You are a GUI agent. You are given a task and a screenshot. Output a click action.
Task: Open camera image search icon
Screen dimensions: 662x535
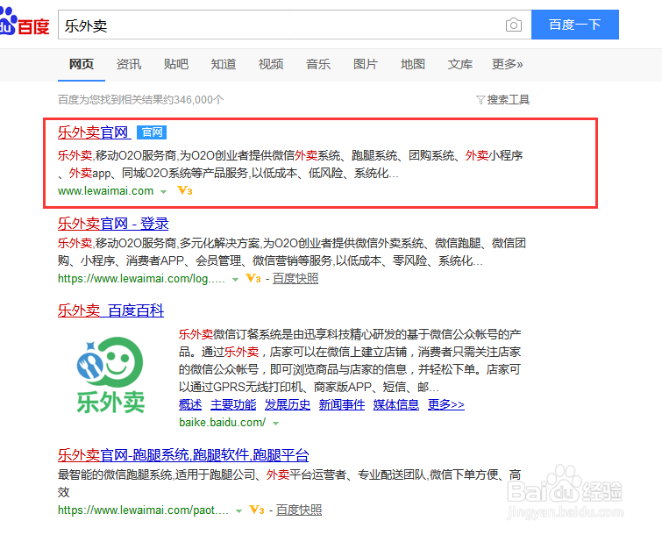(x=514, y=25)
